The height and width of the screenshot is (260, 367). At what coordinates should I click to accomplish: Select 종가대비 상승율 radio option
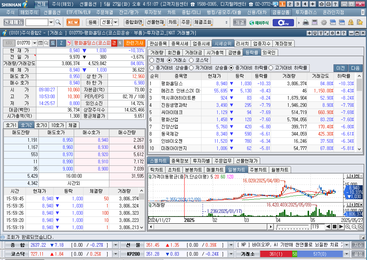[x=152, y=68]
